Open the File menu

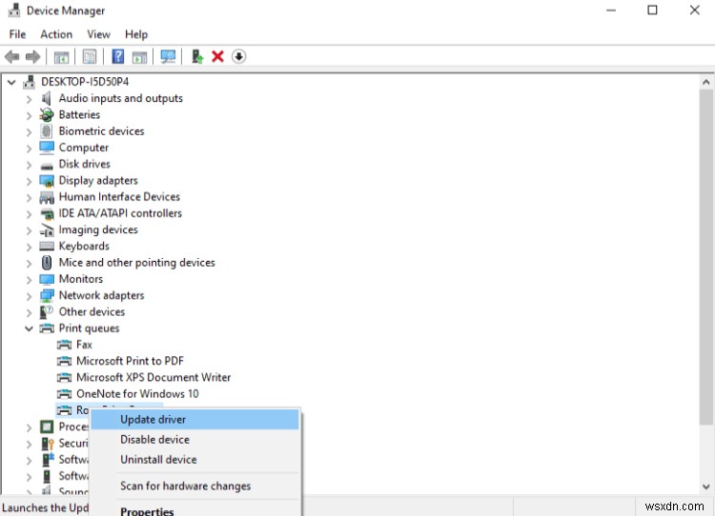(x=17, y=34)
